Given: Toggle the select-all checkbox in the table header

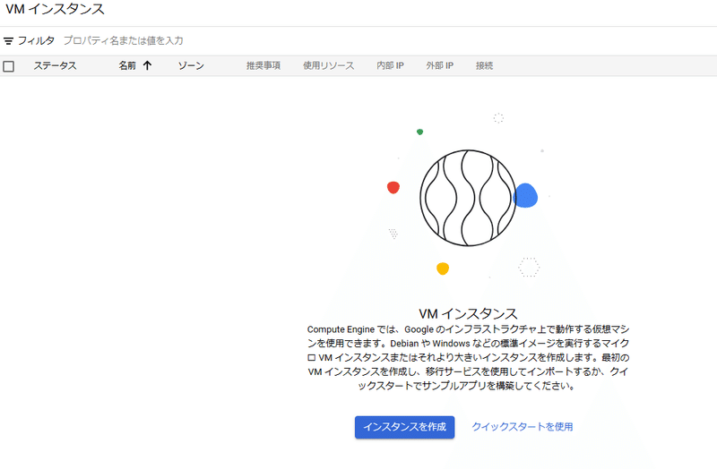Looking at the screenshot, I should [x=9, y=66].
